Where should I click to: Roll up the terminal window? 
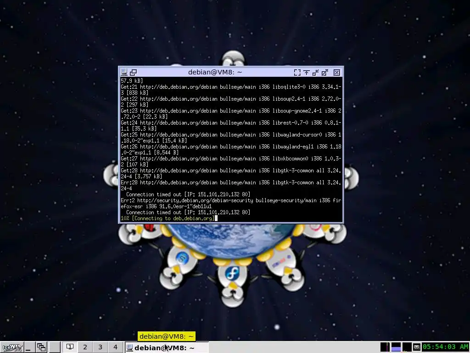[306, 72]
